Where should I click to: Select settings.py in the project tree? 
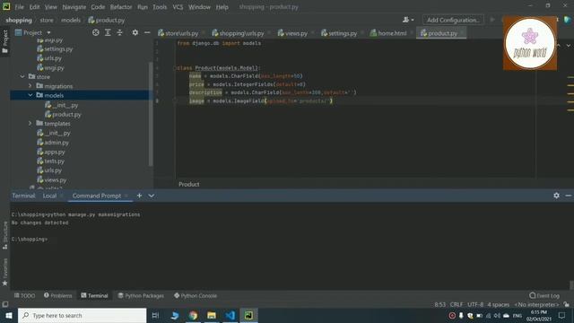tap(55, 48)
